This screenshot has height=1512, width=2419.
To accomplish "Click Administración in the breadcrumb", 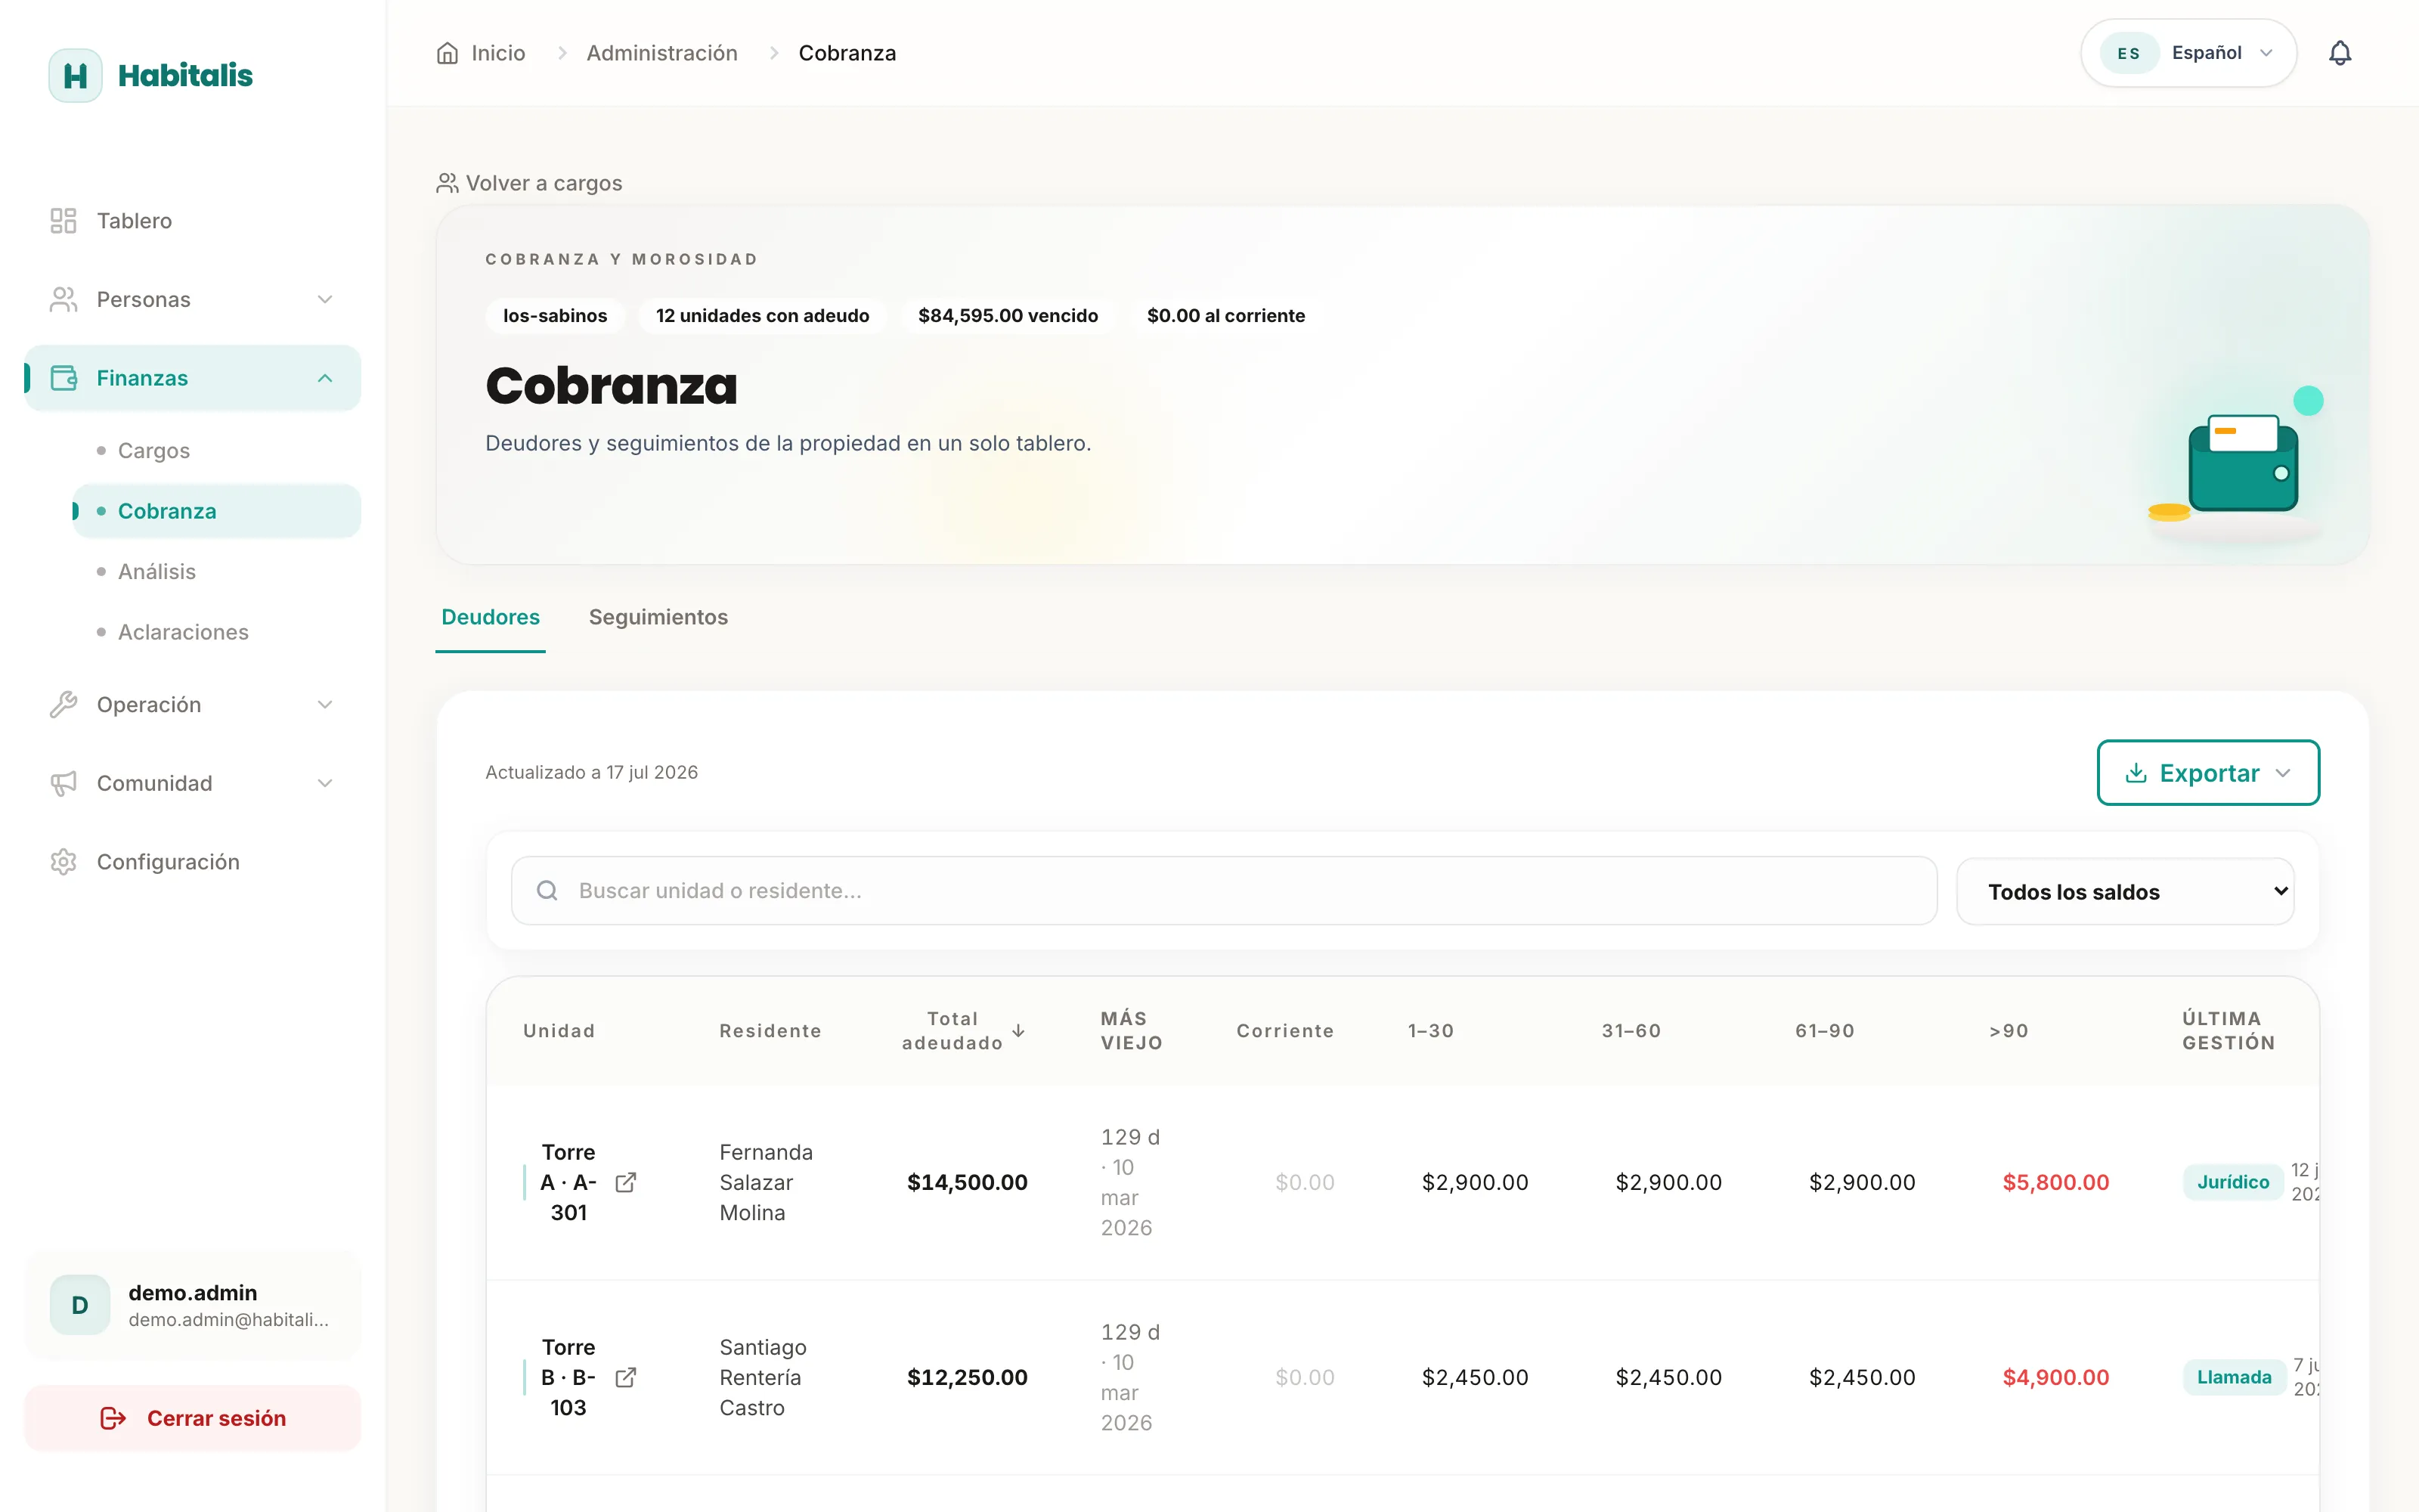I will click(x=661, y=53).
